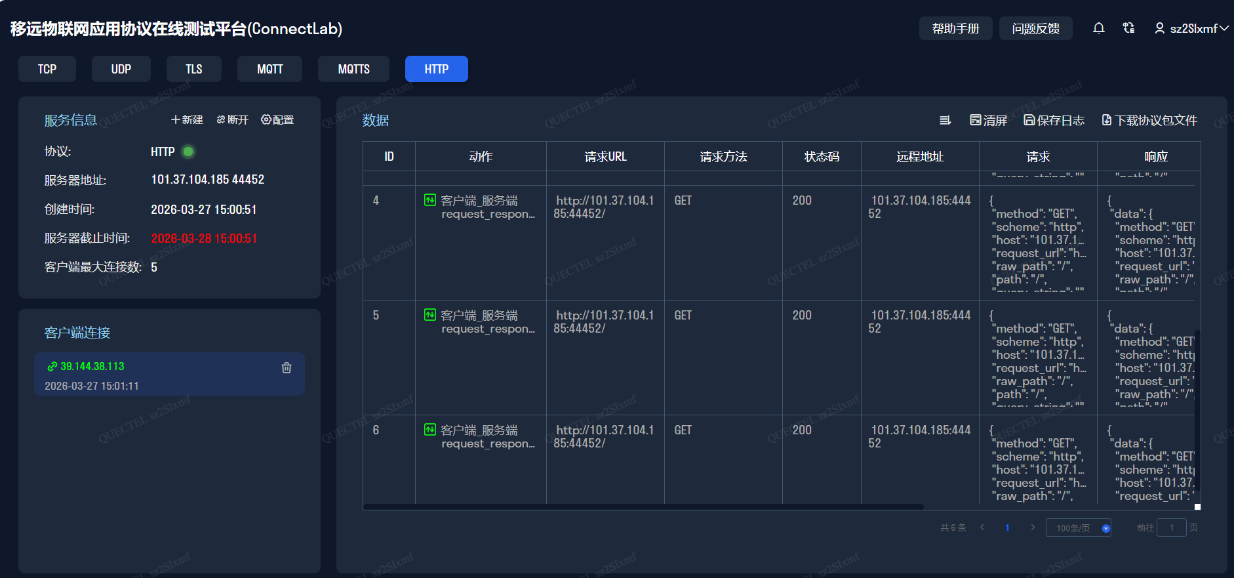The image size is (1234, 578).
Task: Click the auto-scroll list icon
Action: [945, 120]
